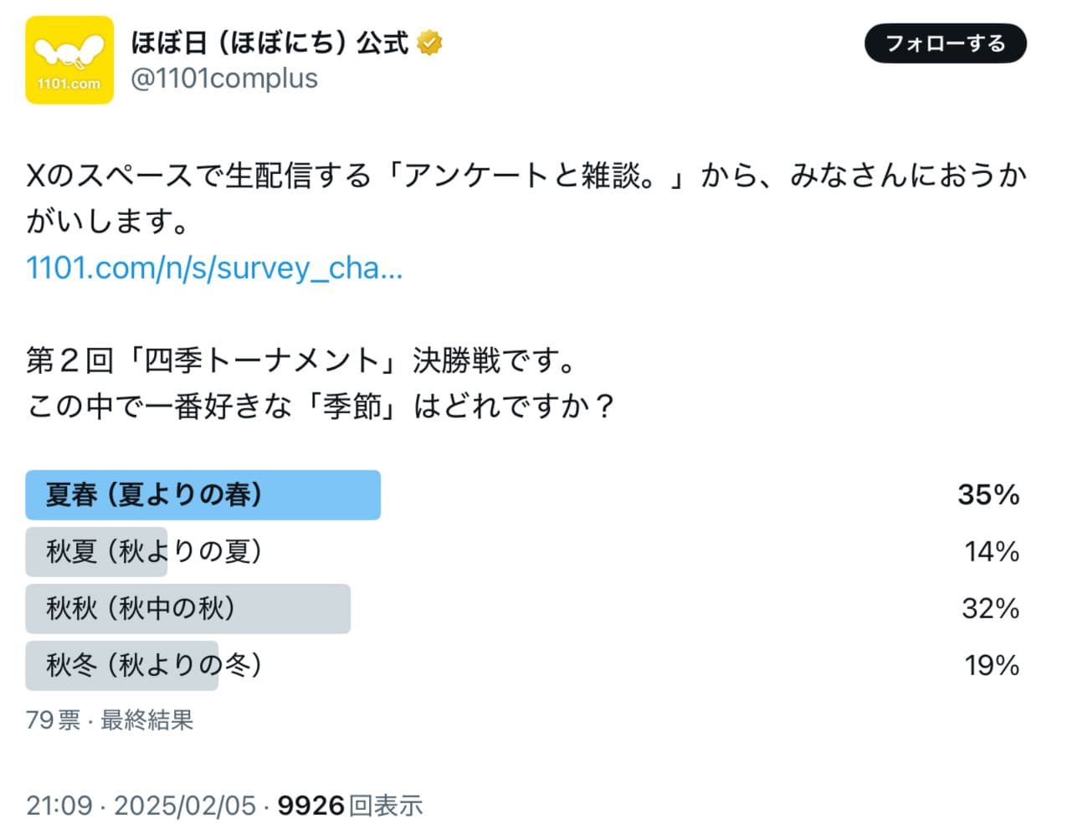The height and width of the screenshot is (840, 1072).
Task: Select the 夏春（夏よりの春）poll result bar
Action: (203, 494)
